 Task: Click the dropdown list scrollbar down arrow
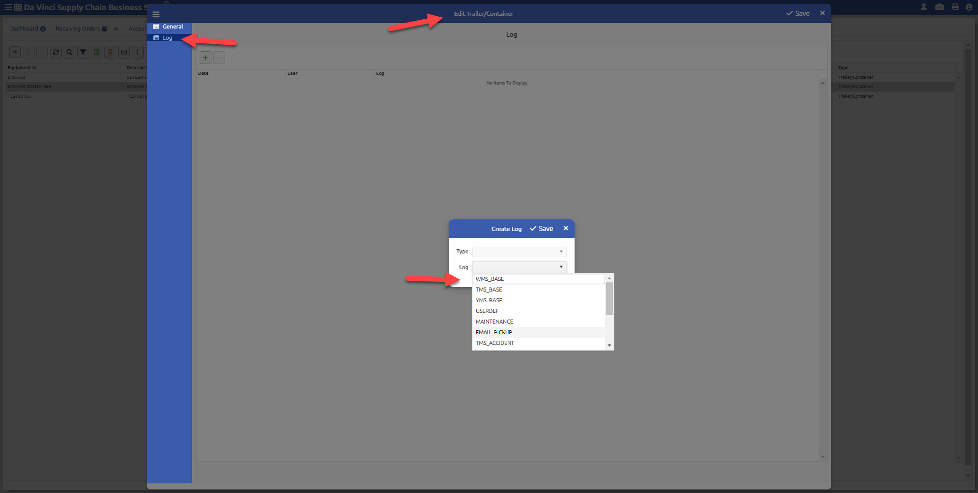tap(609, 345)
